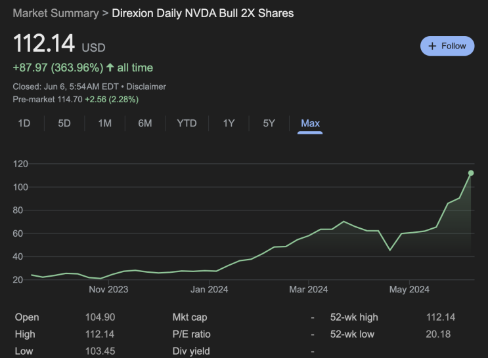The image size is (488, 358).
Task: Select the 6M time range
Action: (x=145, y=123)
